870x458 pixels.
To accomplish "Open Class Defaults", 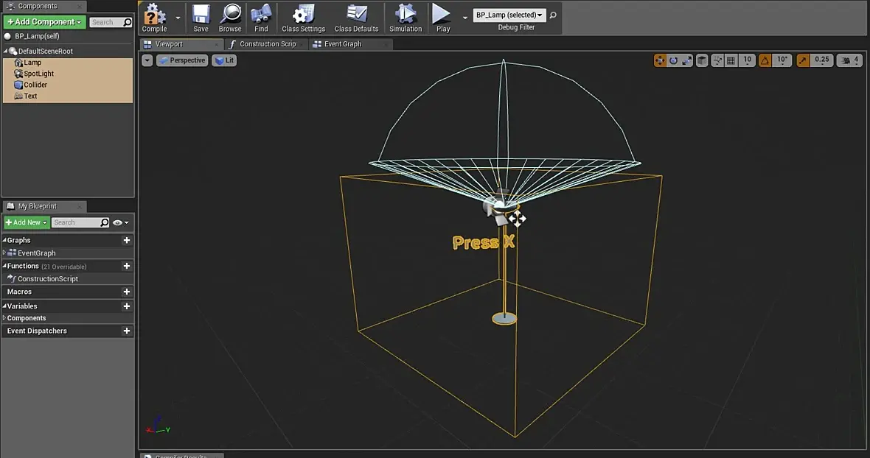I will click(x=356, y=18).
